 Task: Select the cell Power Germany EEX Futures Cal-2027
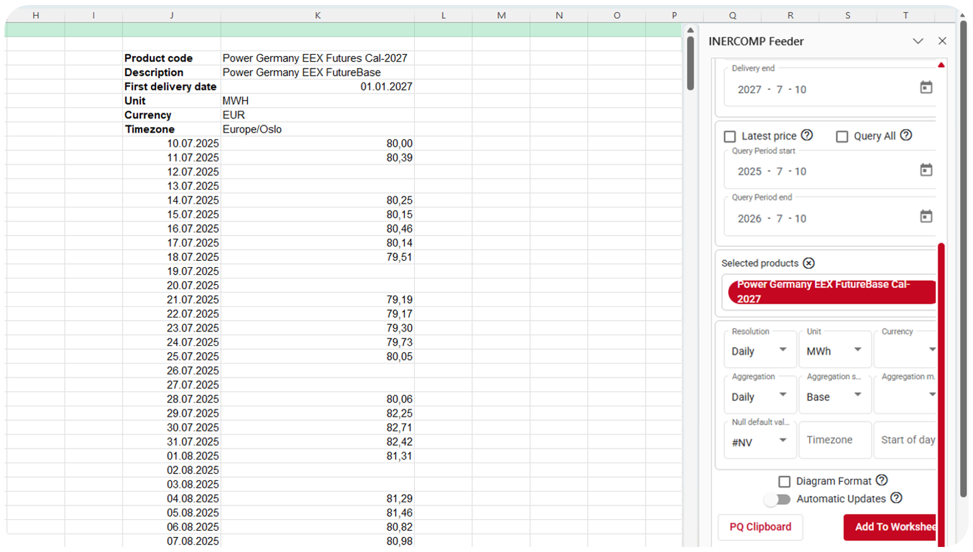click(x=317, y=58)
